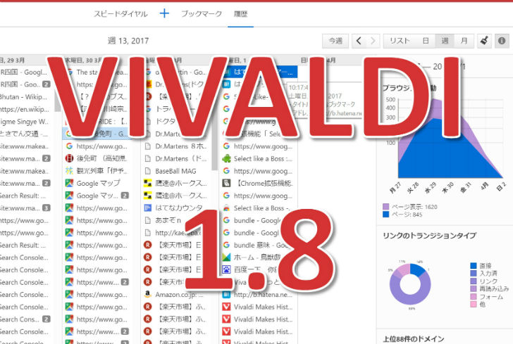Jump to 今週 this week
Image resolution: width=513 pixels, height=344 pixels.
(335, 41)
